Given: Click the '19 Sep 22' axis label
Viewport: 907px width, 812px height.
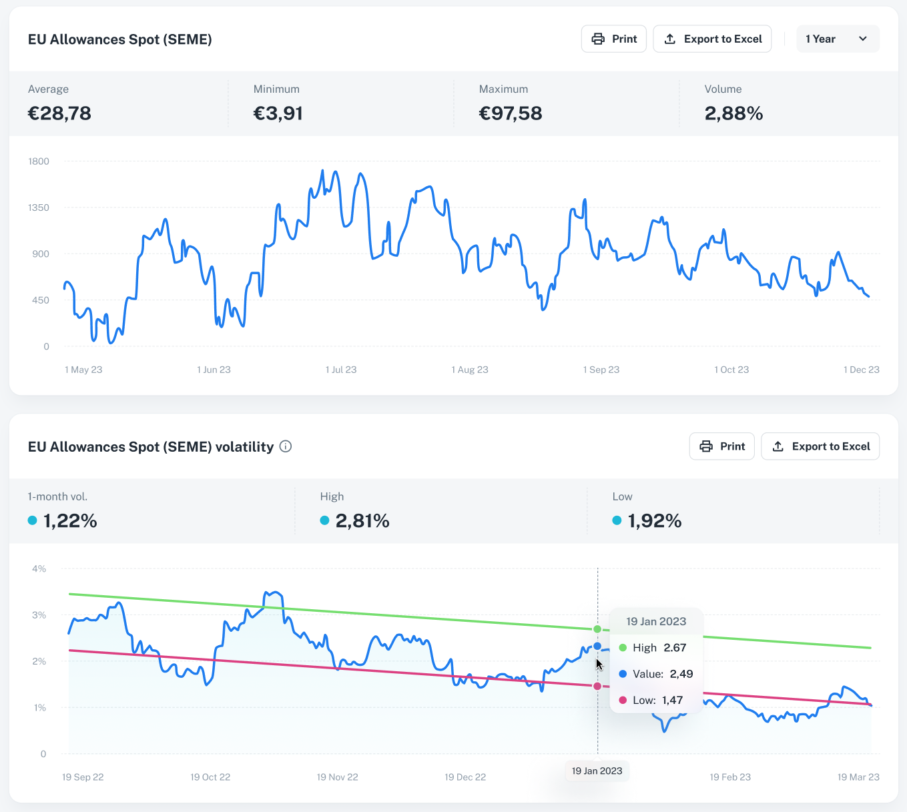Looking at the screenshot, I should tap(83, 777).
